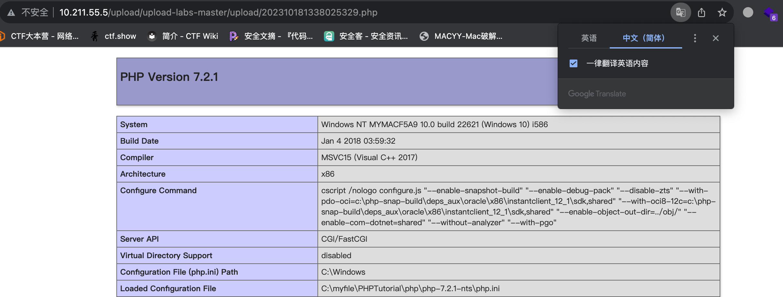Click the Architecture label cell

pos(217,174)
